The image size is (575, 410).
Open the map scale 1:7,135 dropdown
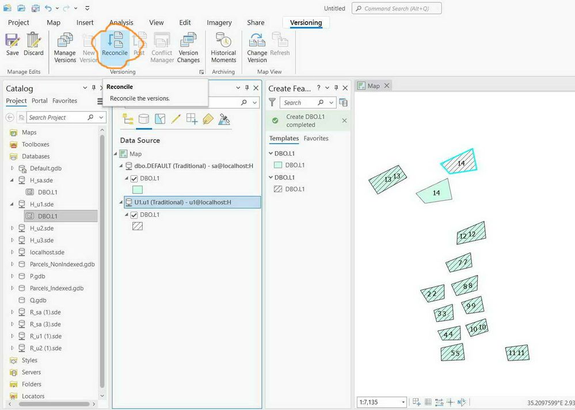click(403, 402)
